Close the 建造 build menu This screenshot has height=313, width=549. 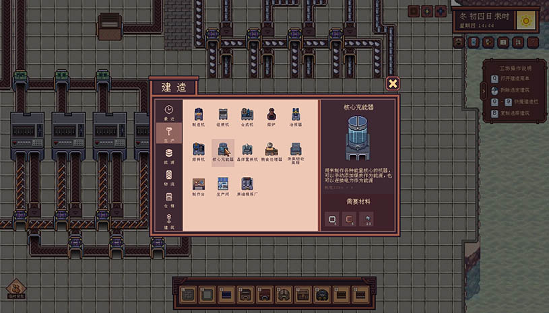tap(393, 83)
